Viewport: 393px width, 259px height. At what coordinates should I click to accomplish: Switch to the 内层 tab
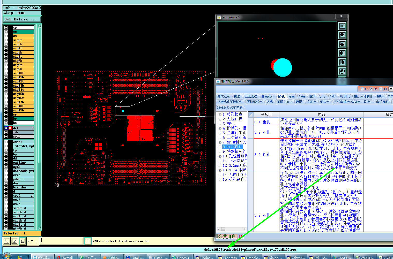(x=292, y=96)
